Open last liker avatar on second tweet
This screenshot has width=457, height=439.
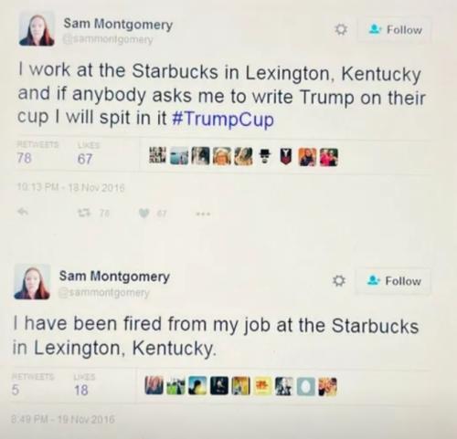click(x=327, y=387)
